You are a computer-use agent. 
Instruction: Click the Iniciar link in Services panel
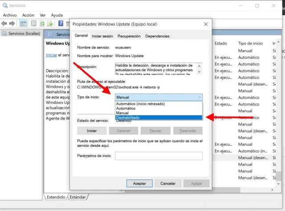coord(52,55)
